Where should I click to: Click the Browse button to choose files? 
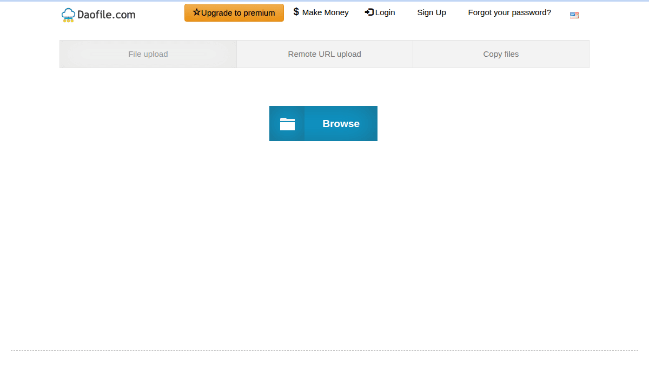[x=341, y=123]
